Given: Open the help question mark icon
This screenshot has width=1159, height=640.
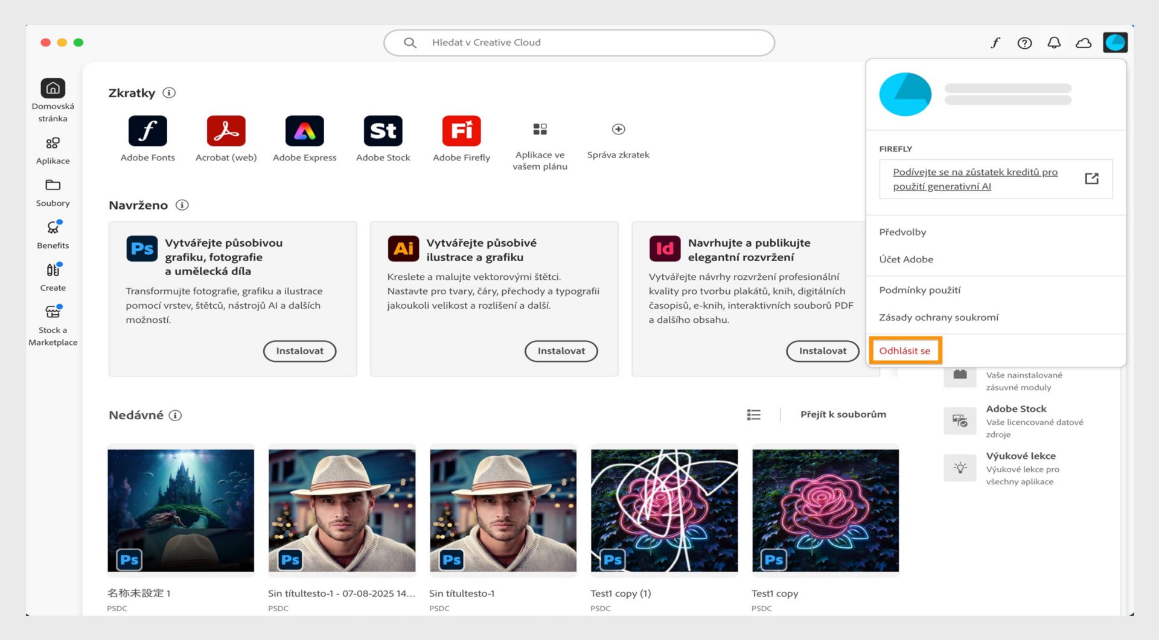Looking at the screenshot, I should coord(1024,42).
